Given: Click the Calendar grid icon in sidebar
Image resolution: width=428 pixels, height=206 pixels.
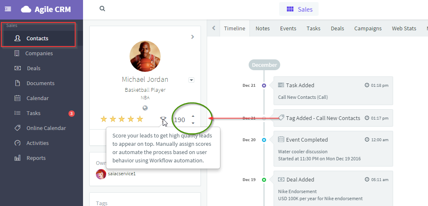Looking at the screenshot, I should tap(17, 98).
